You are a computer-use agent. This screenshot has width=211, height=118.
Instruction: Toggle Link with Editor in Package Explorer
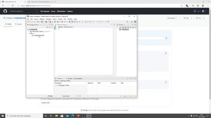coord(50,27)
